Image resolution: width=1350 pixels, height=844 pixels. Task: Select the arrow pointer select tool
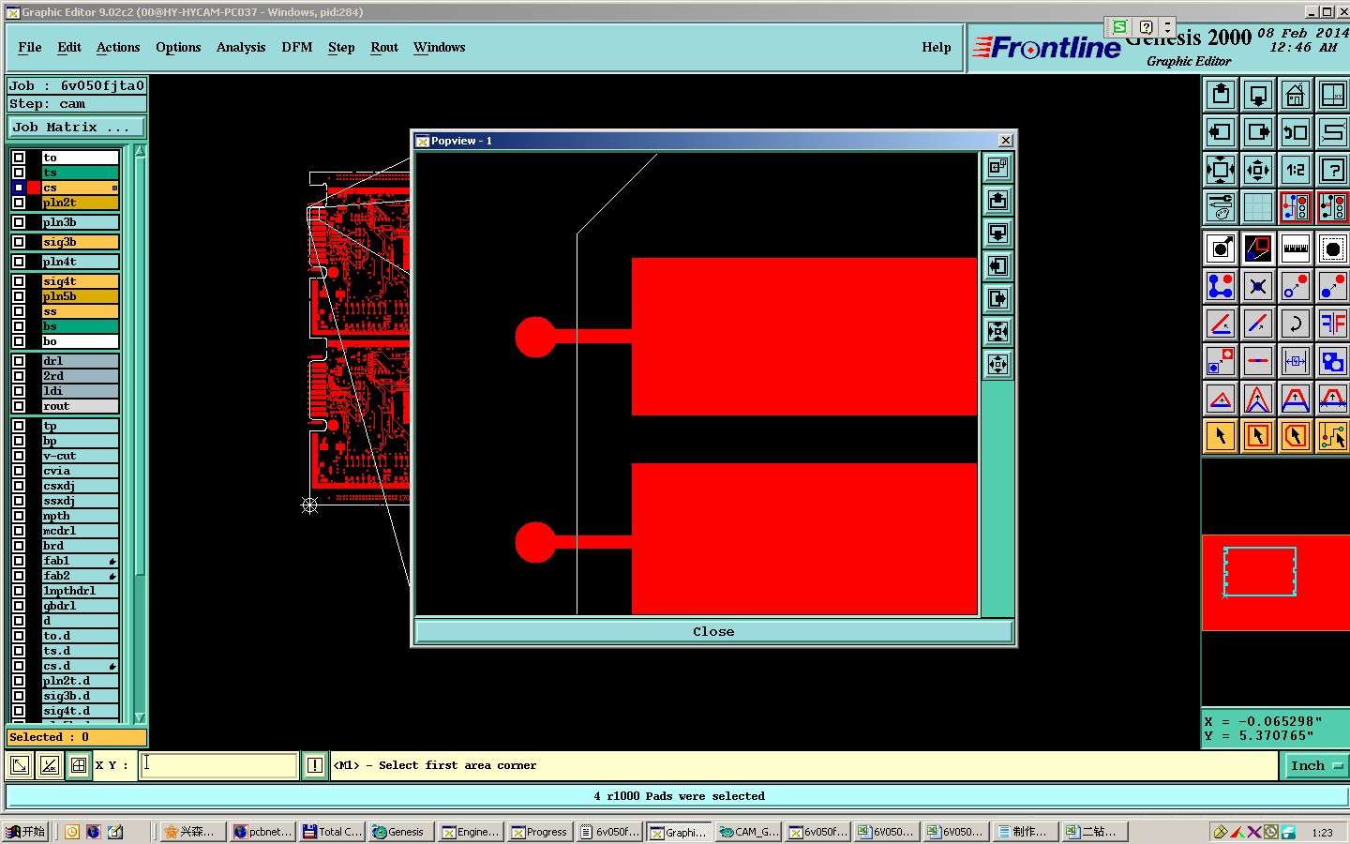1221,436
